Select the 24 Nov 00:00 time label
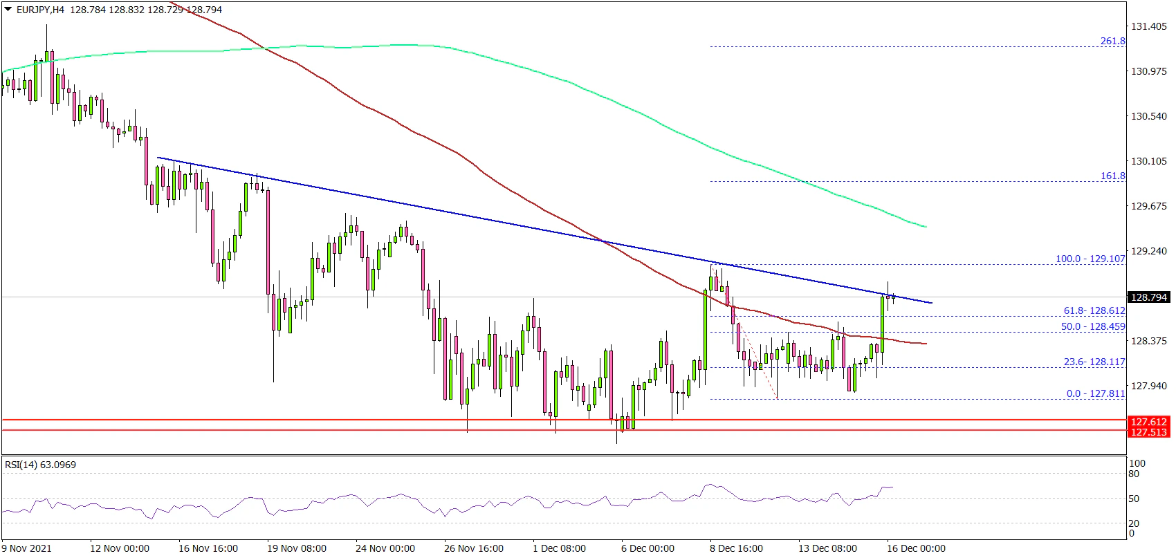Viewport: 1176px width, 558px height. (385, 548)
